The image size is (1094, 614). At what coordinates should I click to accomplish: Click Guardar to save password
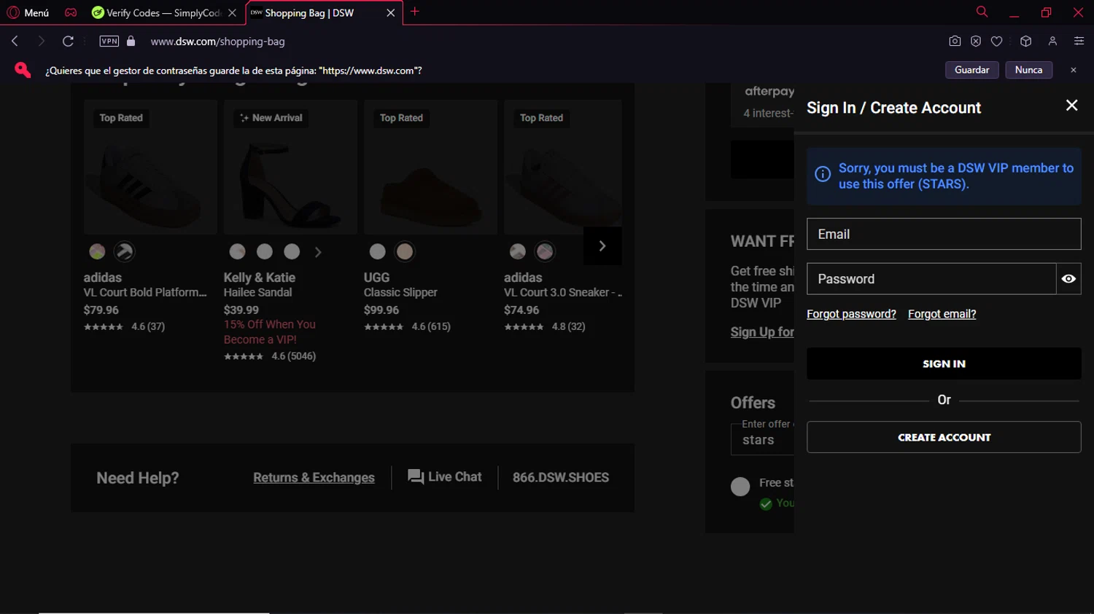[972, 70]
